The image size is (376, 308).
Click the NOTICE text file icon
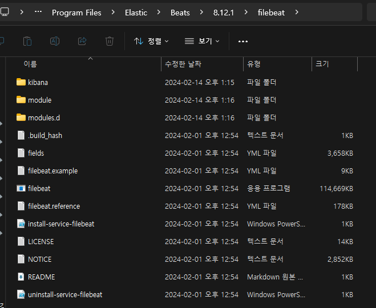(x=21, y=259)
